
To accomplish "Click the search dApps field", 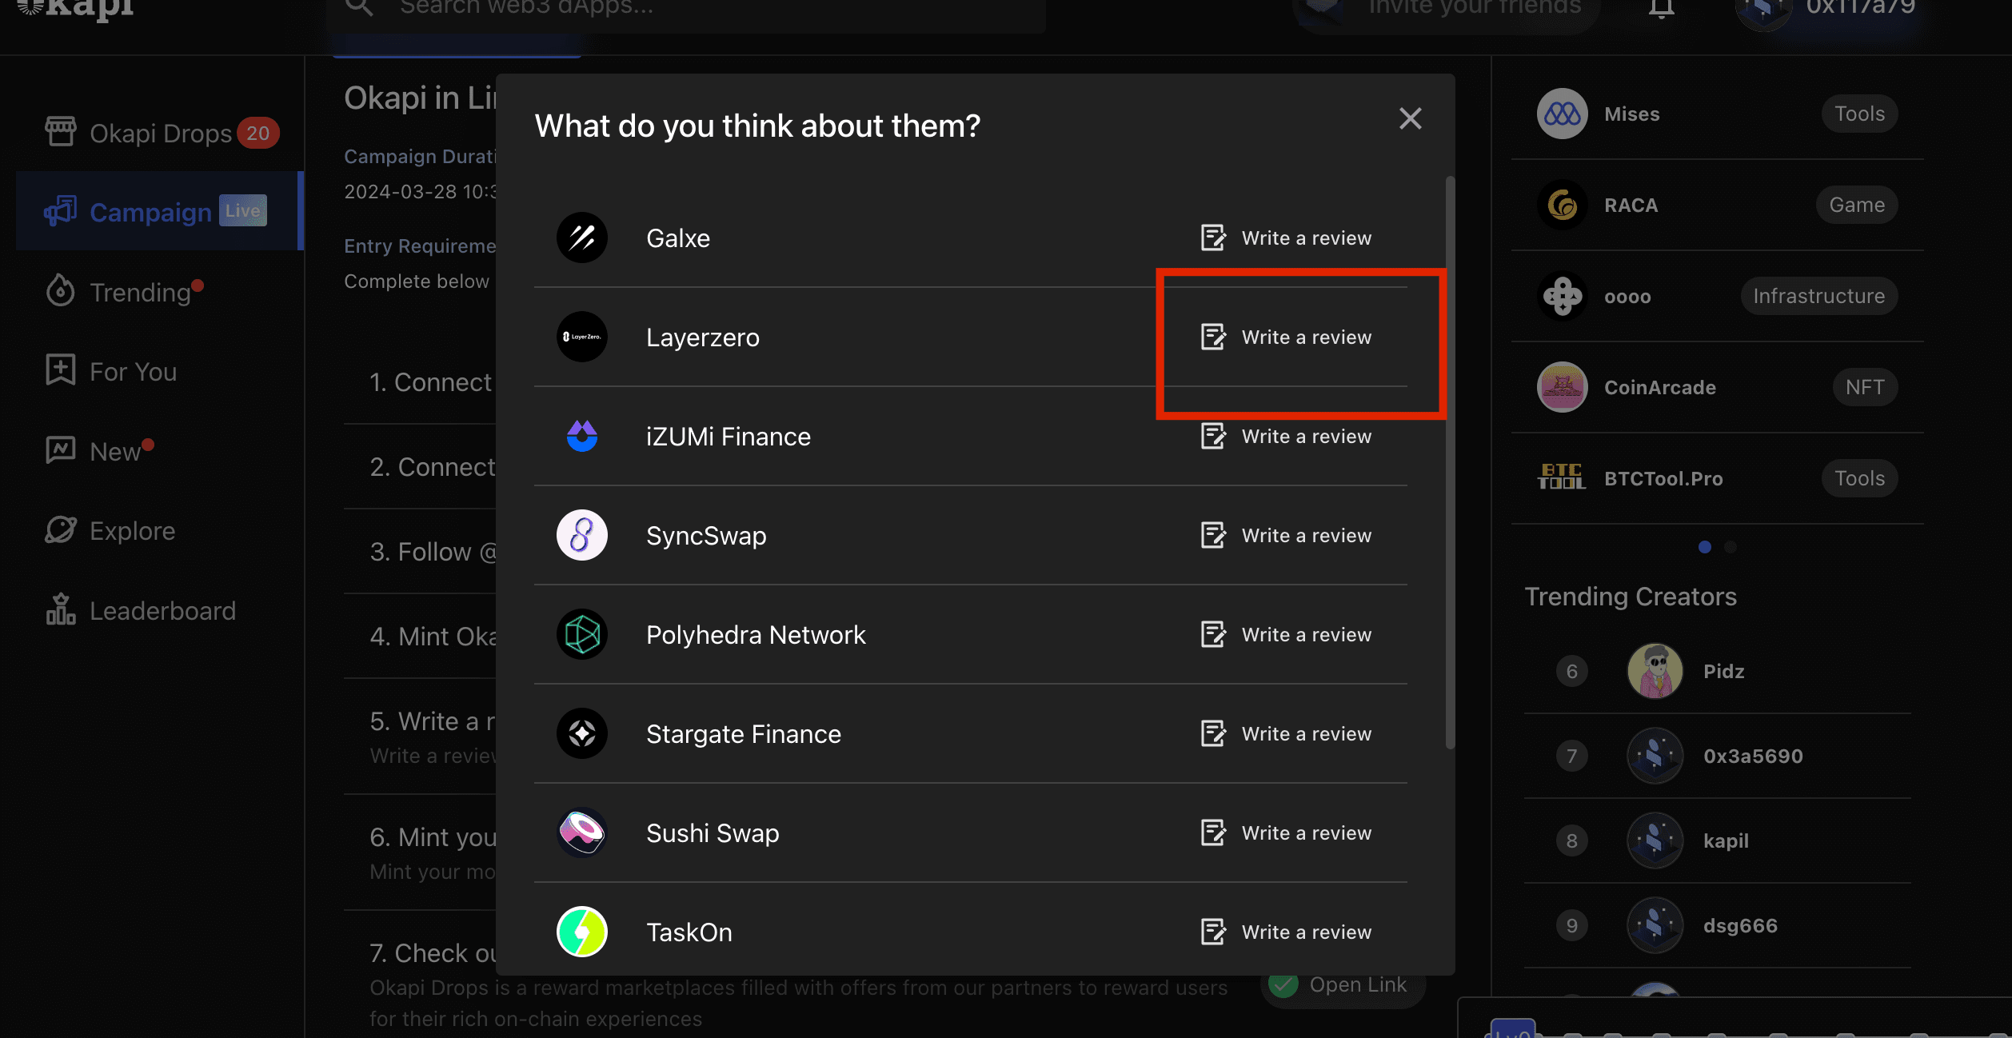I will [x=686, y=10].
